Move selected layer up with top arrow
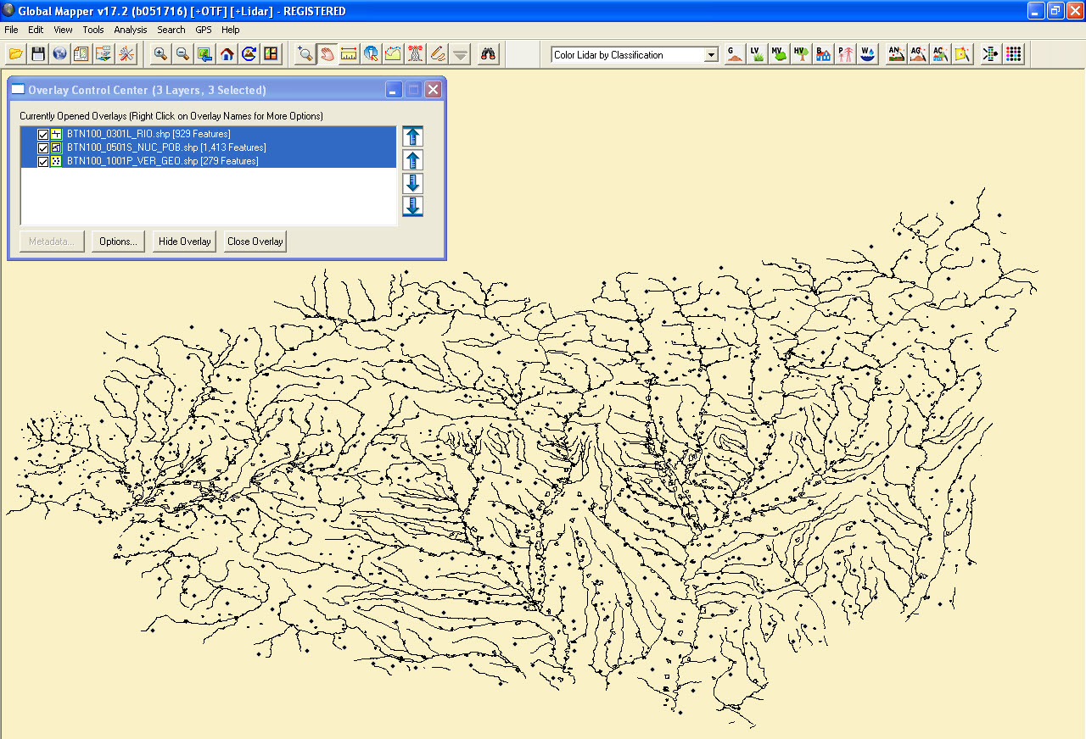The image size is (1086, 739). [412, 136]
